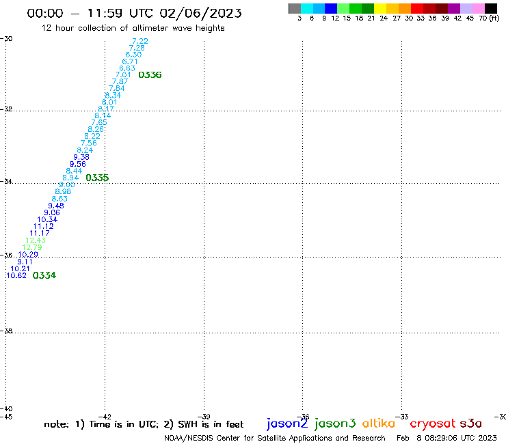Click the wave height value 10.62
Viewport: 506px width, 444px height.
[x=16, y=275]
